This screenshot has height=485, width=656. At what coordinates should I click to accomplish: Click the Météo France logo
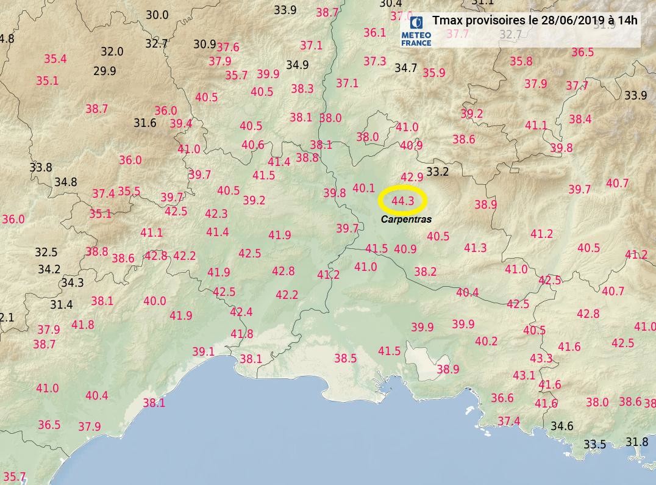416,31
